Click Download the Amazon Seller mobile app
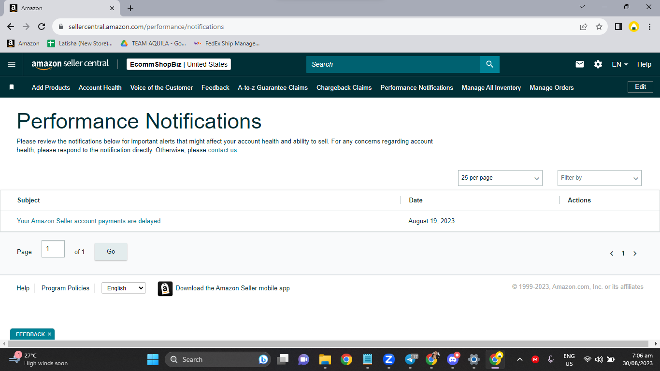This screenshot has height=371, width=660. pyautogui.click(x=232, y=288)
